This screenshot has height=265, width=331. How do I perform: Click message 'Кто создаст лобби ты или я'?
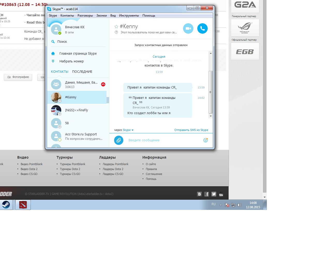point(149,113)
